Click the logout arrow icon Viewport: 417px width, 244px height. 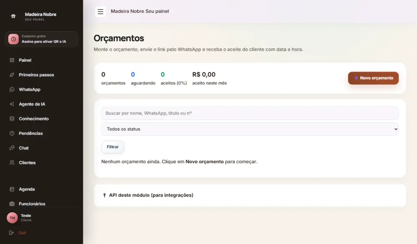[11, 233]
